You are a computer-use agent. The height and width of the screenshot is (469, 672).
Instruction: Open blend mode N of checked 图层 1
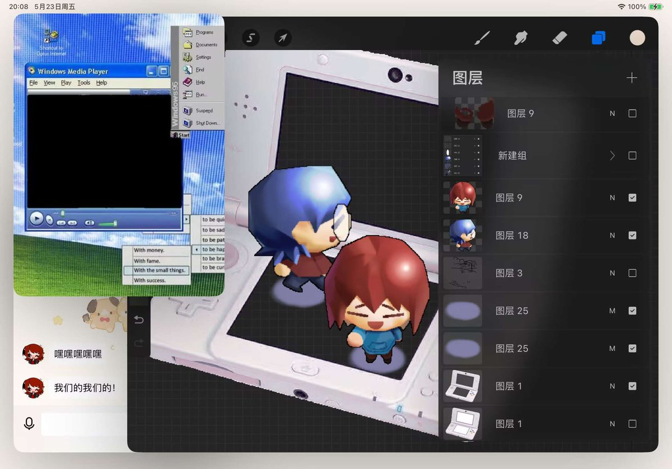point(612,386)
